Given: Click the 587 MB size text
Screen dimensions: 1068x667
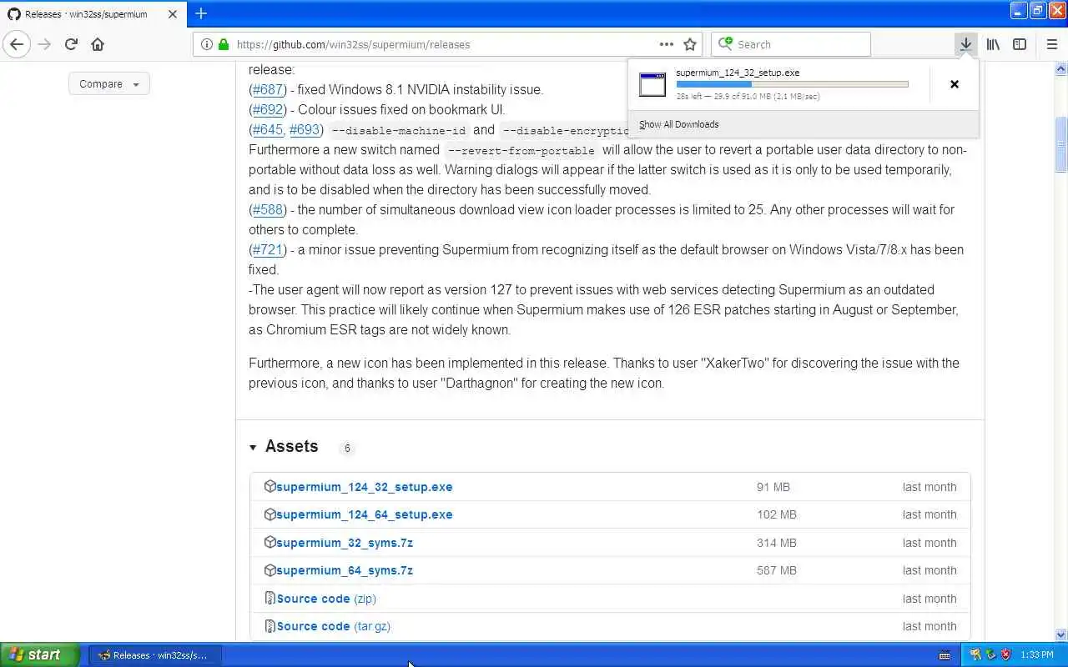Looking at the screenshot, I should pos(777,570).
